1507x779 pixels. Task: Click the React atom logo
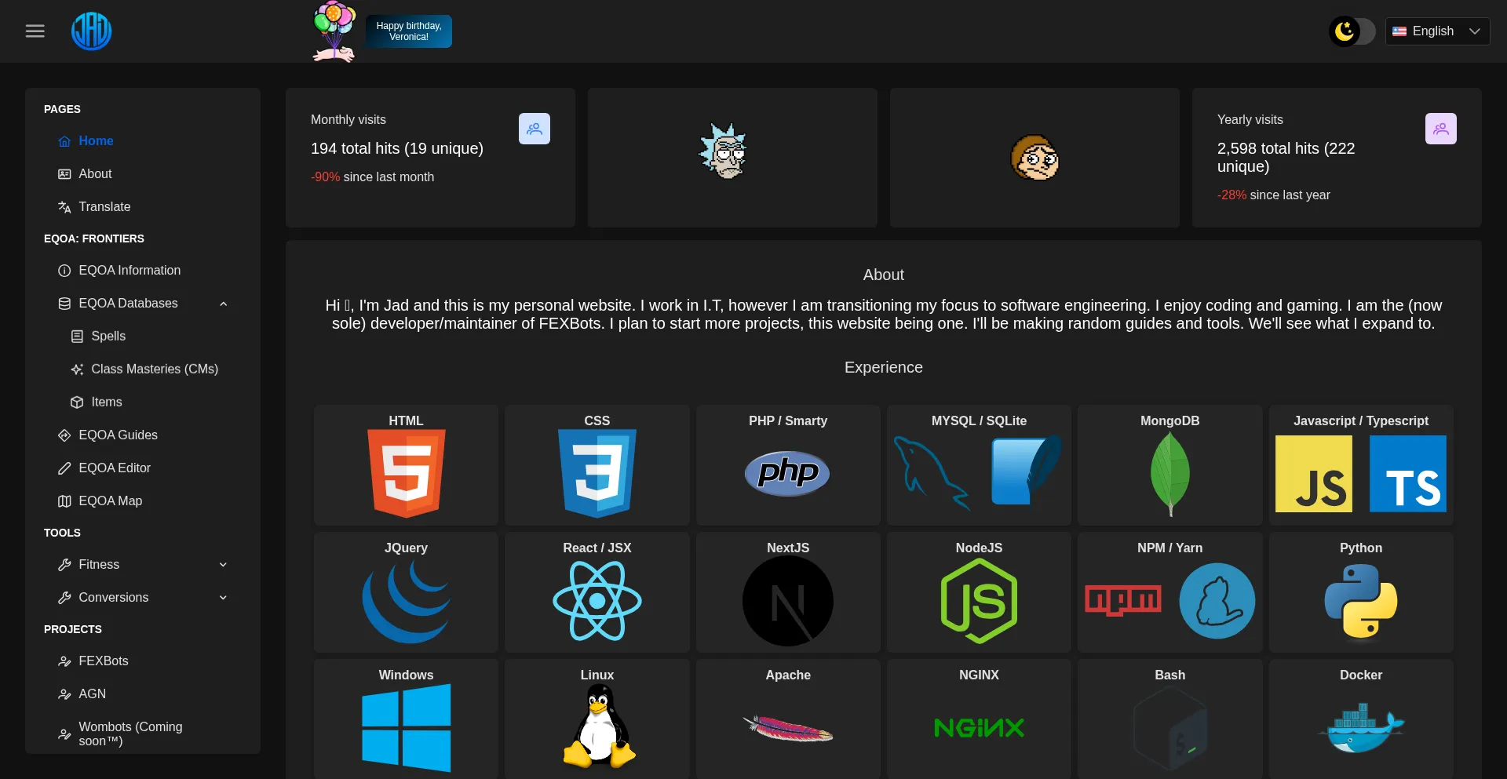[597, 601]
